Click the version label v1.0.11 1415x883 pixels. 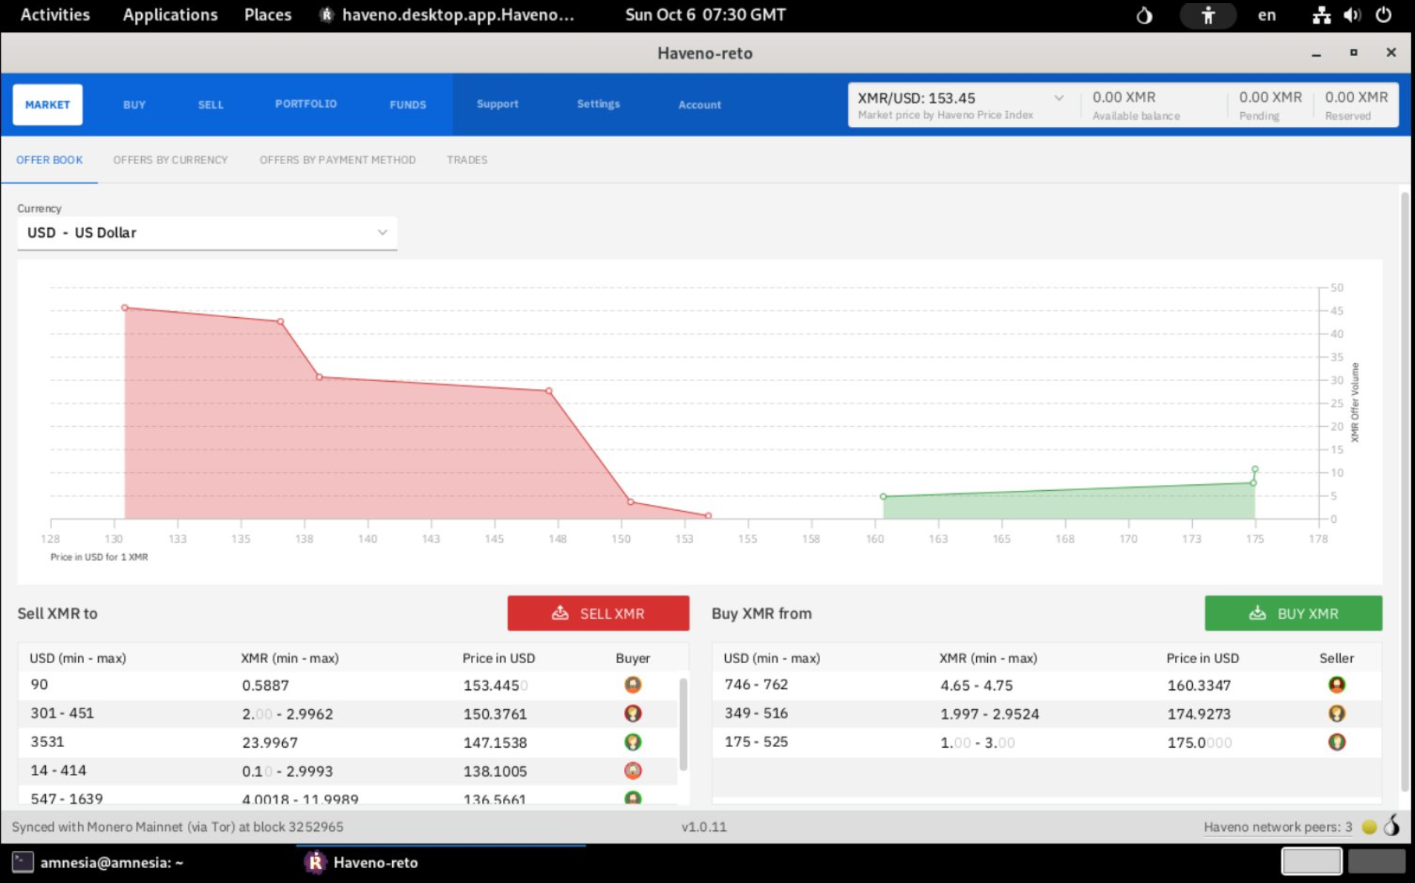pos(704,827)
